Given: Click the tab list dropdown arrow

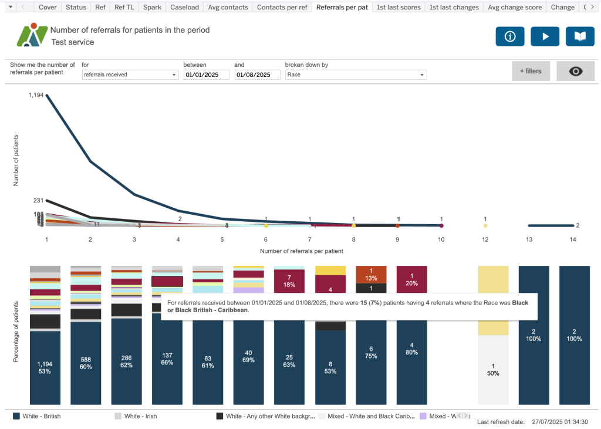Looking at the screenshot, I should 9,7.
